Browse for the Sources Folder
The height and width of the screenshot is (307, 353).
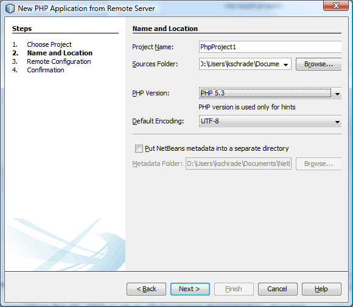coord(318,64)
